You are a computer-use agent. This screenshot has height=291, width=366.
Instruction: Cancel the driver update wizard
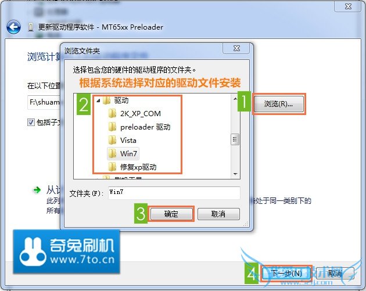[x=335, y=273]
